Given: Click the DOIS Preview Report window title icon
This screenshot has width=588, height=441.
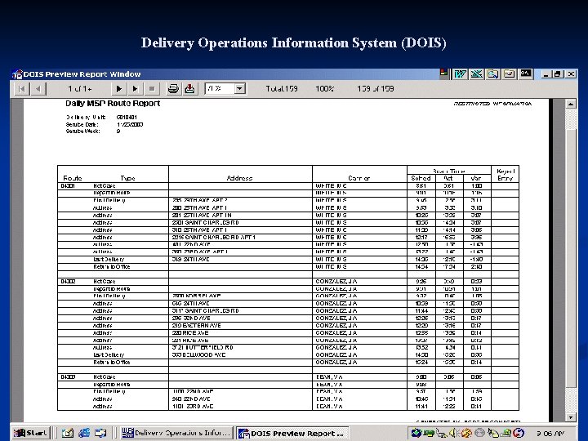Looking at the screenshot, I should click(17, 74).
